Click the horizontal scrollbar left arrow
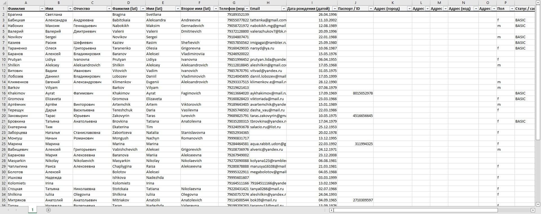The width and height of the screenshot is (541, 214). pyautogui.click(x=332, y=210)
